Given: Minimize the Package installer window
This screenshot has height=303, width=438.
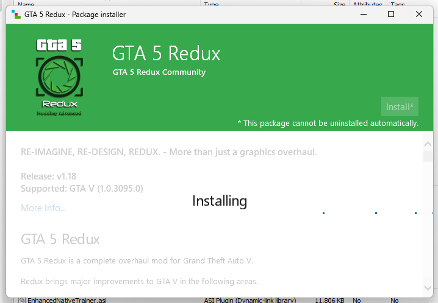Looking at the screenshot, I should (x=363, y=14).
